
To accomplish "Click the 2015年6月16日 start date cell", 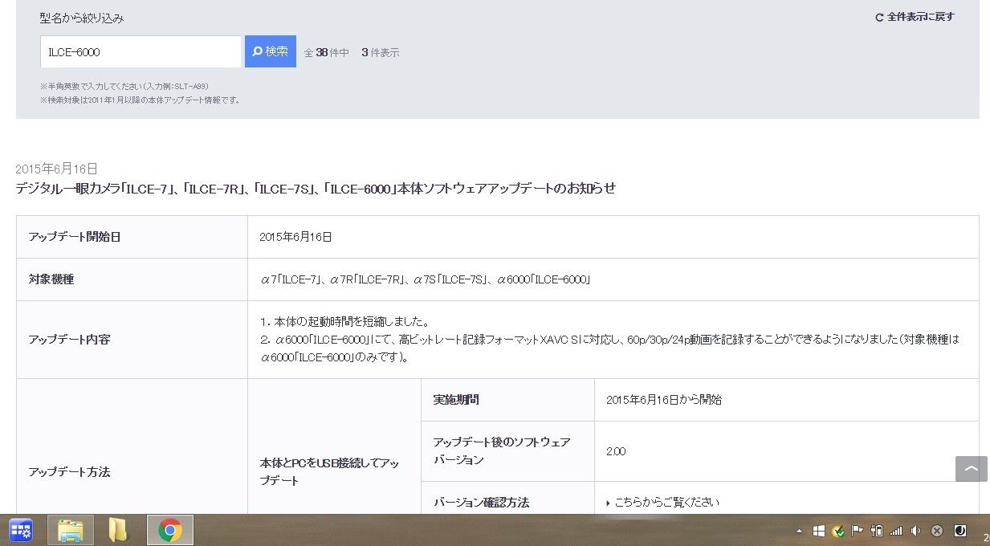I will tap(296, 237).
